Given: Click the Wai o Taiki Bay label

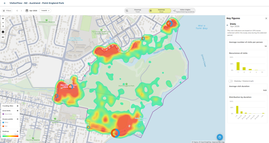Looking at the screenshot, I should click(x=201, y=27).
